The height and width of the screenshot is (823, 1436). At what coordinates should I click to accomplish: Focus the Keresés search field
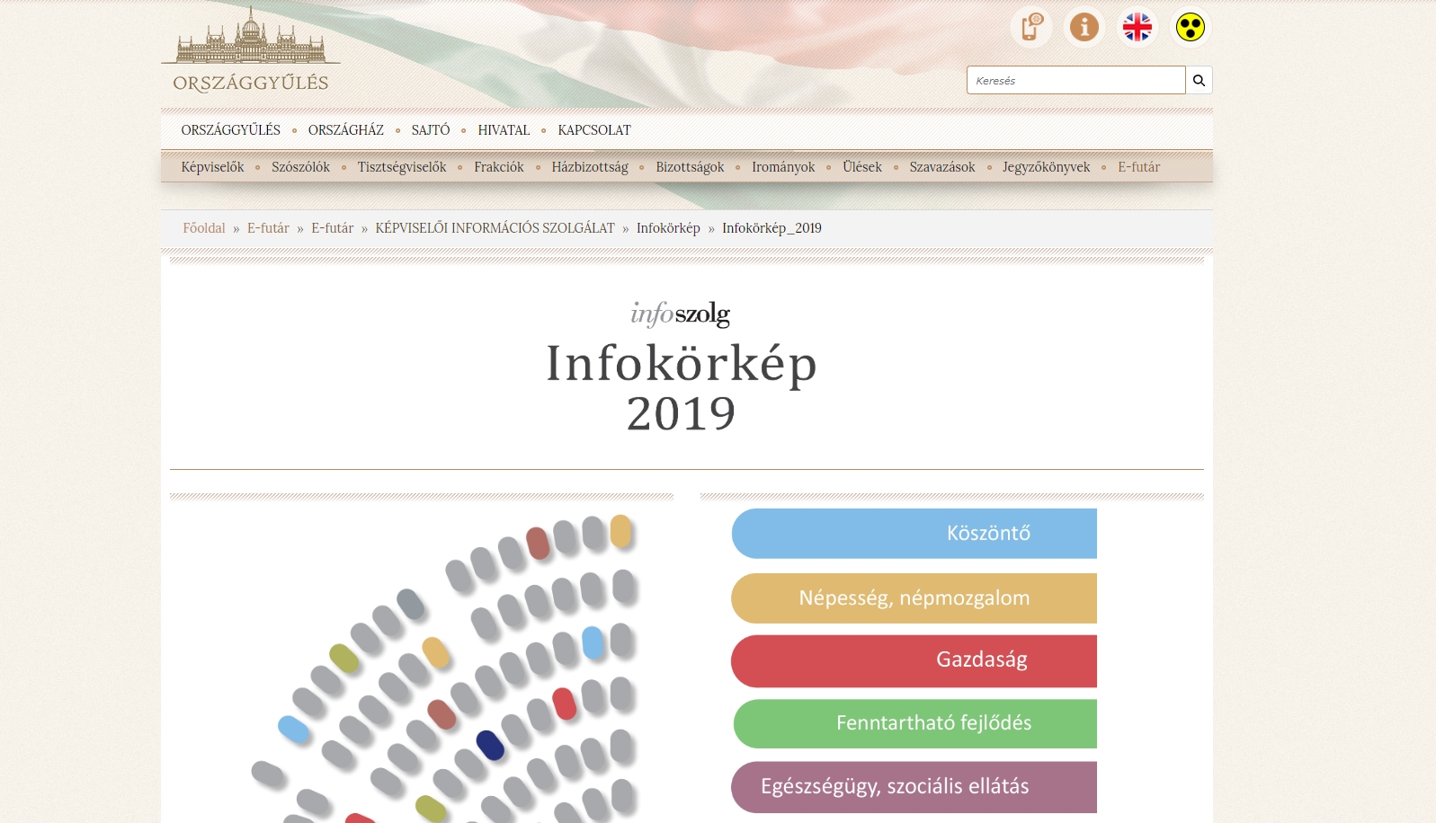pyautogui.click(x=1075, y=80)
